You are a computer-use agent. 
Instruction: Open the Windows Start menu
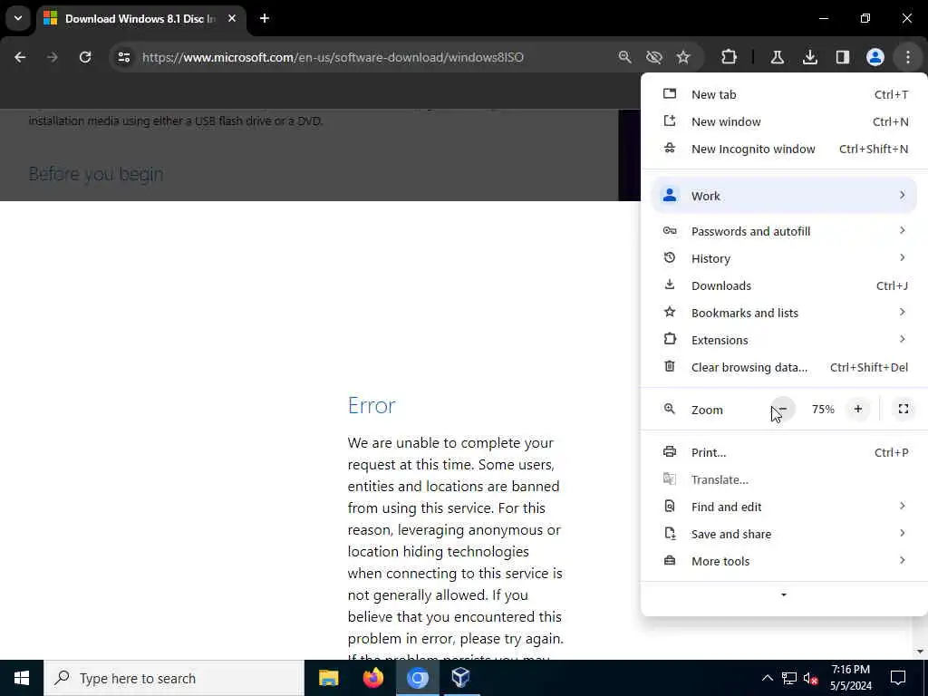pos(22,678)
